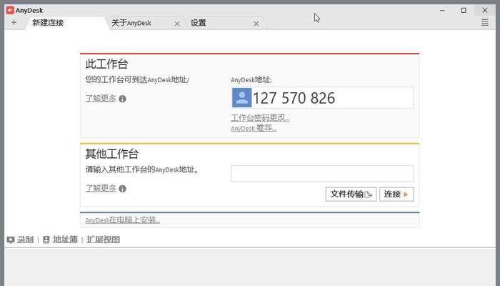This screenshot has height=286, width=500.
Task: Click the 录制 recording icon
Action: 11,240
